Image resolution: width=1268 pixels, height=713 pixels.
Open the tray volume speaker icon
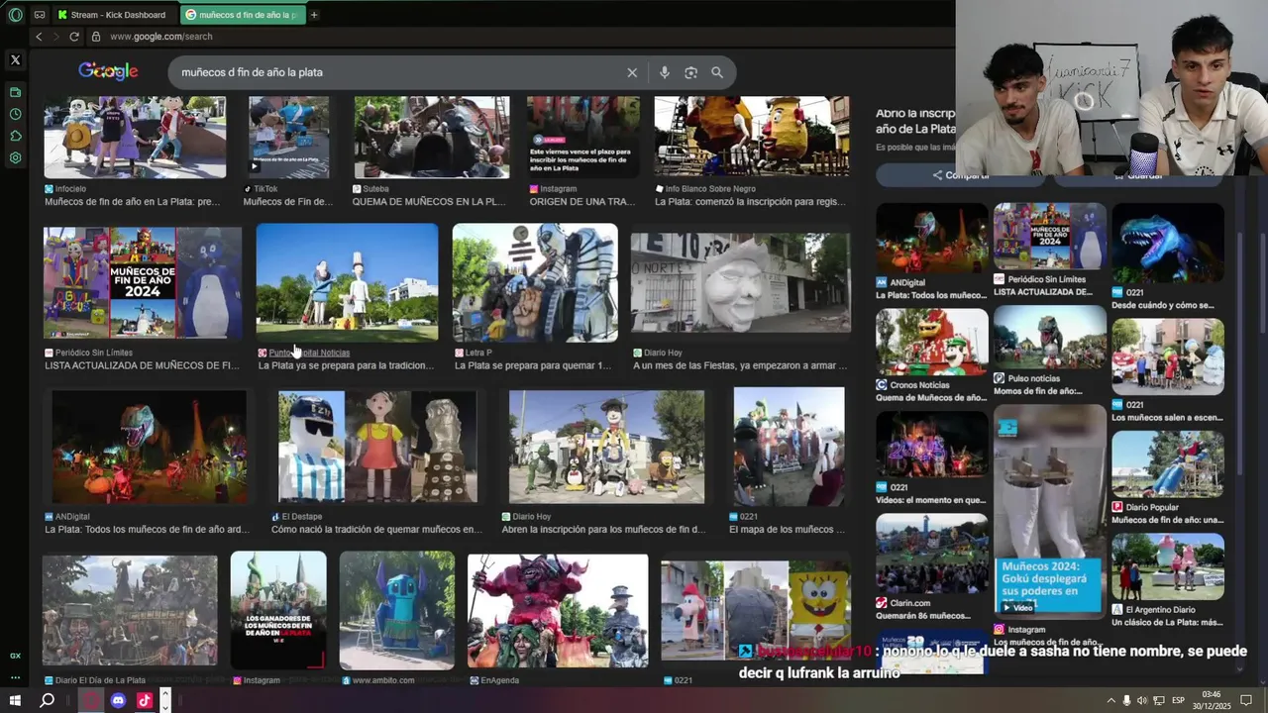pos(1142,701)
